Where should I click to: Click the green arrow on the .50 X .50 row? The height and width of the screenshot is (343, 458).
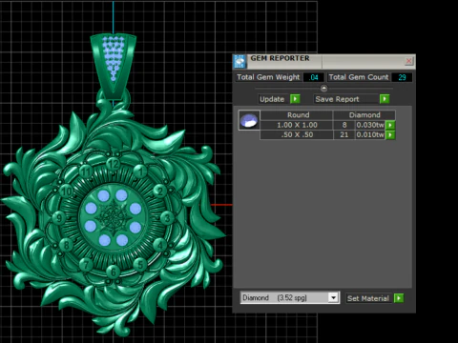coord(390,135)
